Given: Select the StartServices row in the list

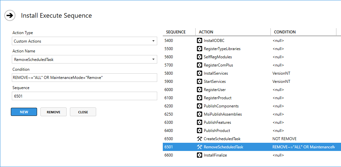Looking at the screenshot, I should pos(215,82).
